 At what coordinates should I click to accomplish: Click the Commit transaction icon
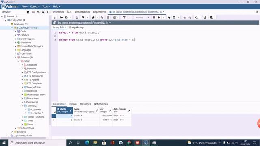184,17
